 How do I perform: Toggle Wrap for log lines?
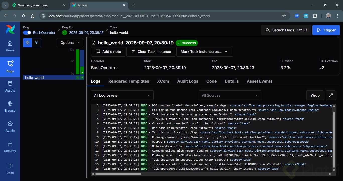point(315,95)
